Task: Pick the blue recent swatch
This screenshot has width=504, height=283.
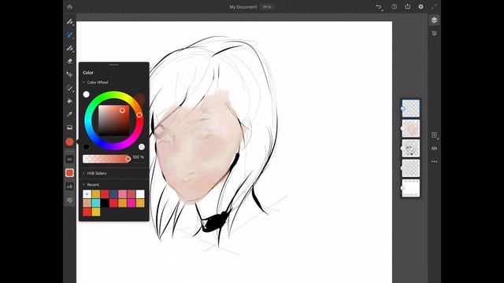Action: pyautogui.click(x=113, y=194)
